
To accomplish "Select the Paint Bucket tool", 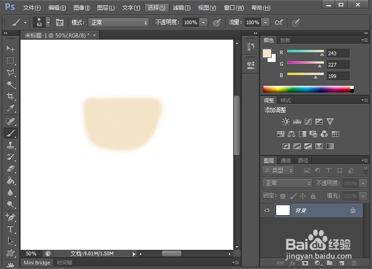I will point(10,181).
